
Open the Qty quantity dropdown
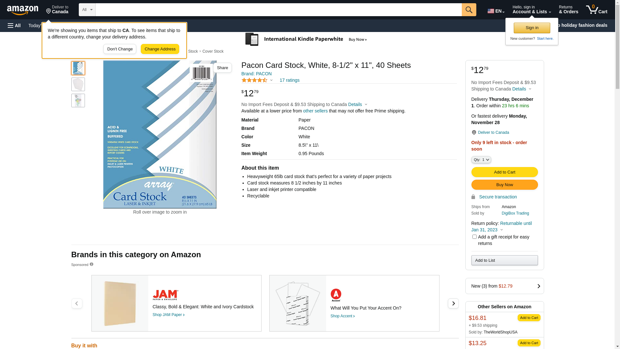(x=481, y=160)
